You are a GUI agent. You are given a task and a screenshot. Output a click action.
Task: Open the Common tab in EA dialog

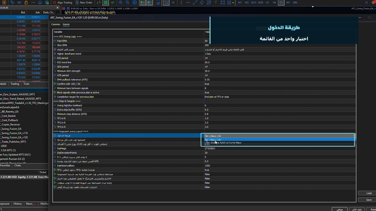pyautogui.click(x=56, y=24)
